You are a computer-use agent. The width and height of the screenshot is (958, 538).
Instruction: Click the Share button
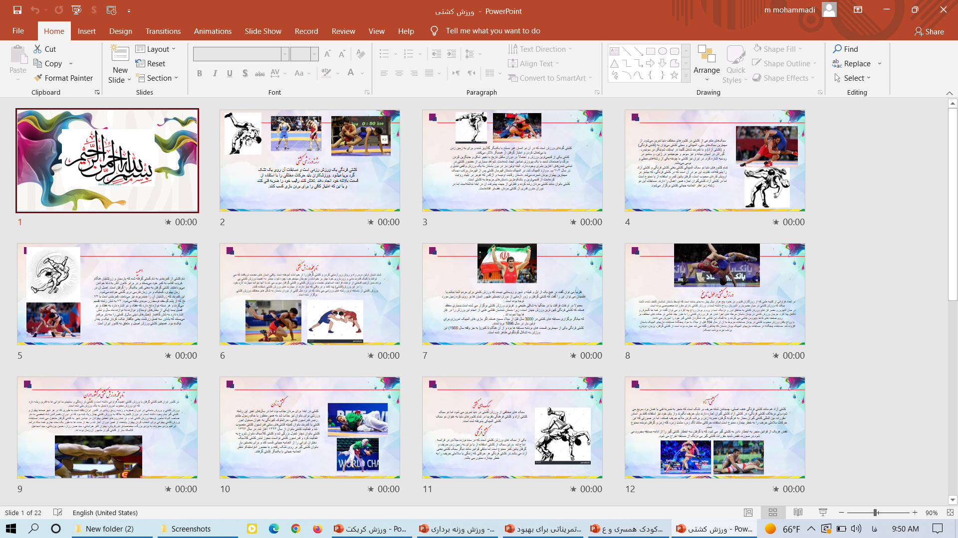929,31
